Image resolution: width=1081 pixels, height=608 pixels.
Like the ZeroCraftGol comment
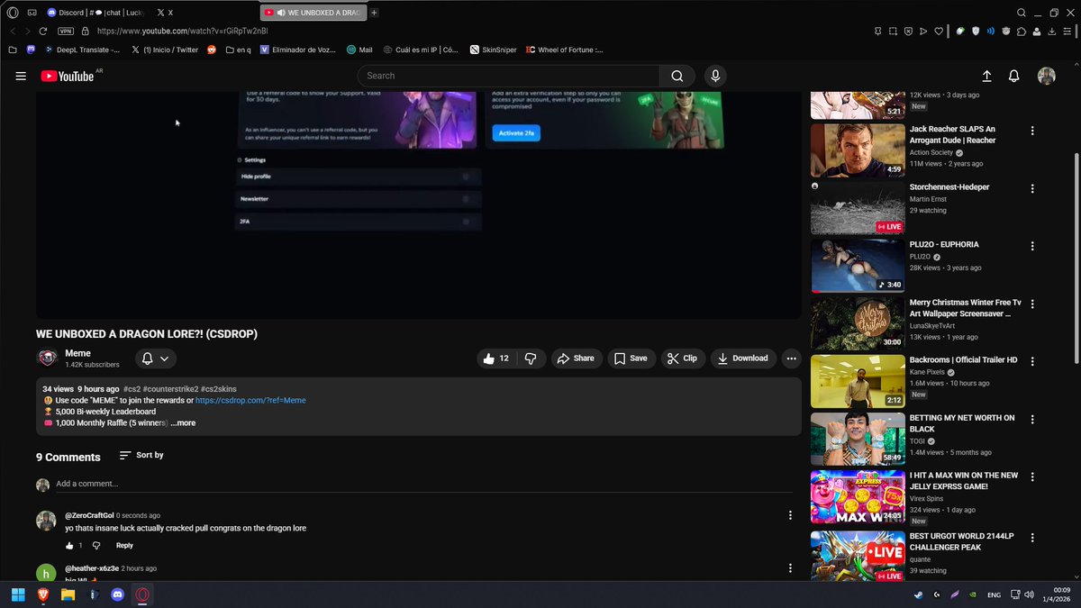click(69, 546)
